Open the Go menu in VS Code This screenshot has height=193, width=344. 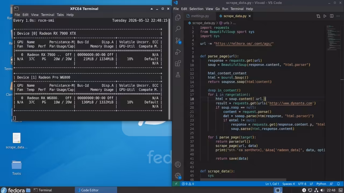pyautogui.click(x=218, y=9)
